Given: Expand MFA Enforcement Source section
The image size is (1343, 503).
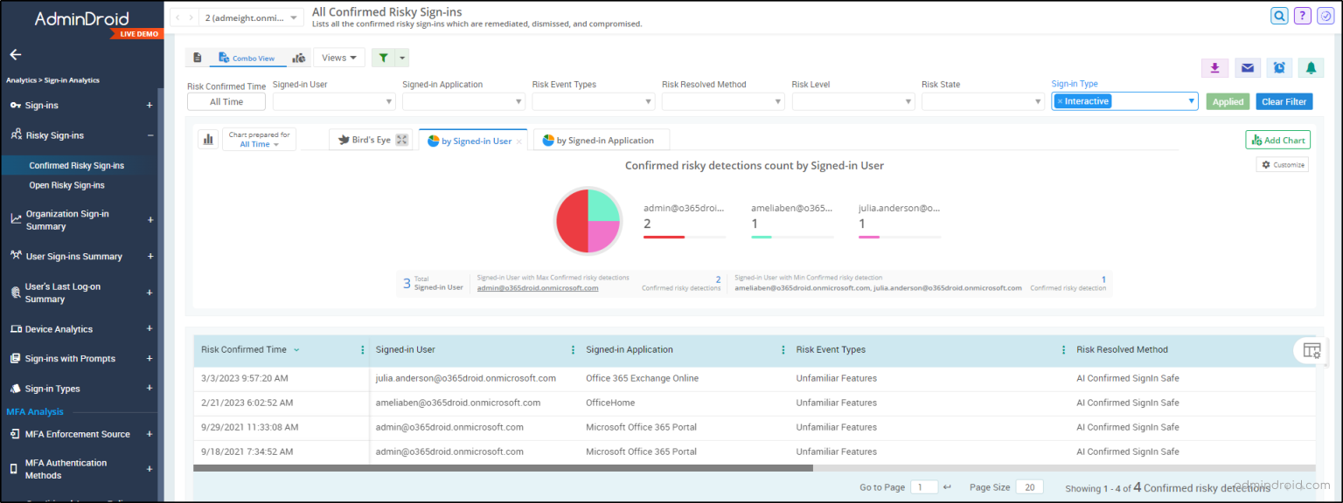Looking at the screenshot, I should [x=150, y=434].
